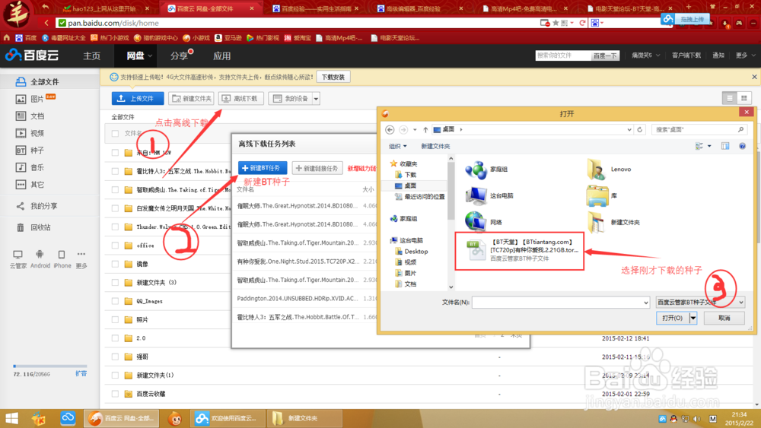Open the view options dropdown in dialog
This screenshot has width=761, height=428.
point(709,146)
